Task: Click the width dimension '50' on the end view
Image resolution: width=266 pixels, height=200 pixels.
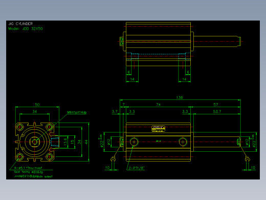Action: click(x=37, y=105)
